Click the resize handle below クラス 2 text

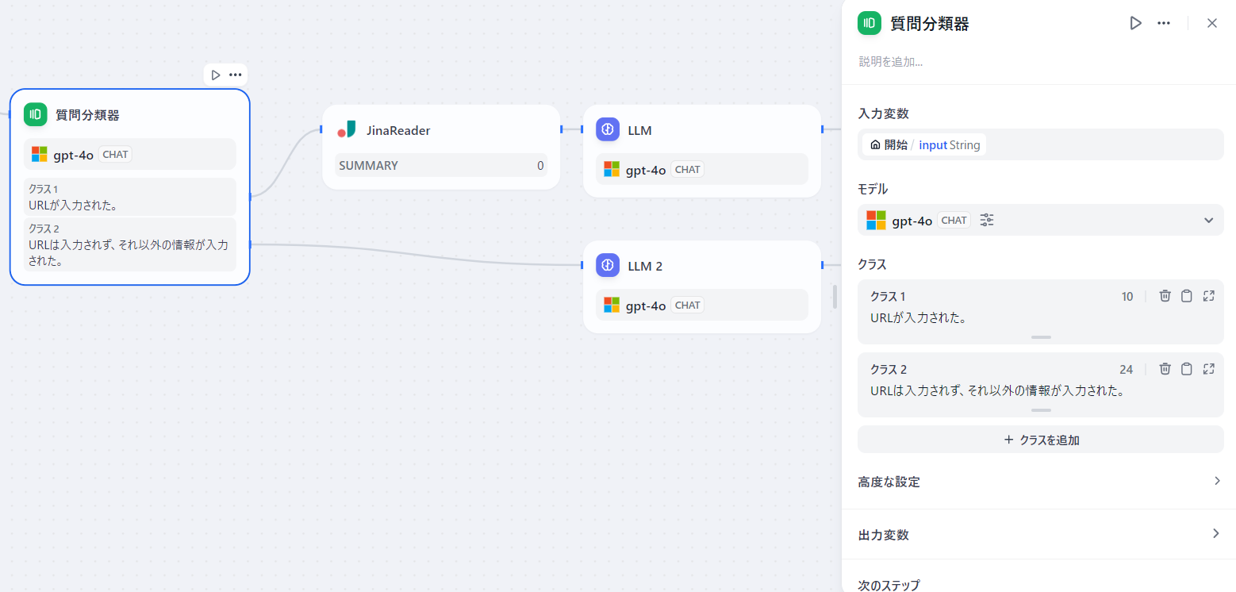[1041, 410]
